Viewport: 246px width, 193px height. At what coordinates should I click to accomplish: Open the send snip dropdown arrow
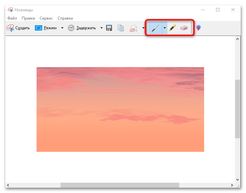[x=143, y=28]
